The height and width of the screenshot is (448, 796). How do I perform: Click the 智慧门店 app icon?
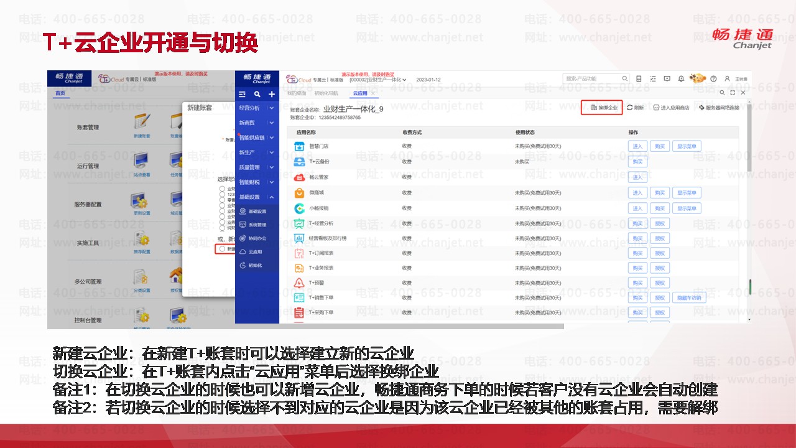point(298,146)
